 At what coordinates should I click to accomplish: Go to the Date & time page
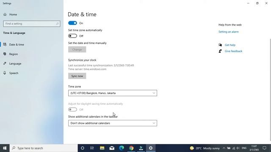[17, 44]
